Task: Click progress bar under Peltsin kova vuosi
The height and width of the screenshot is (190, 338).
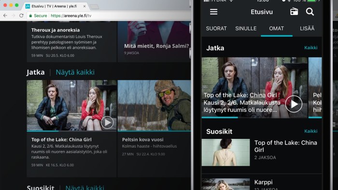Action: coord(154,131)
